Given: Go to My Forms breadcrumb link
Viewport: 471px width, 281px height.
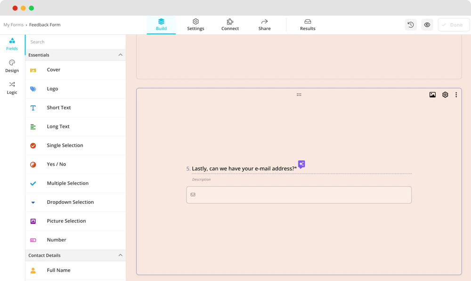Looking at the screenshot, I should click(x=13, y=25).
